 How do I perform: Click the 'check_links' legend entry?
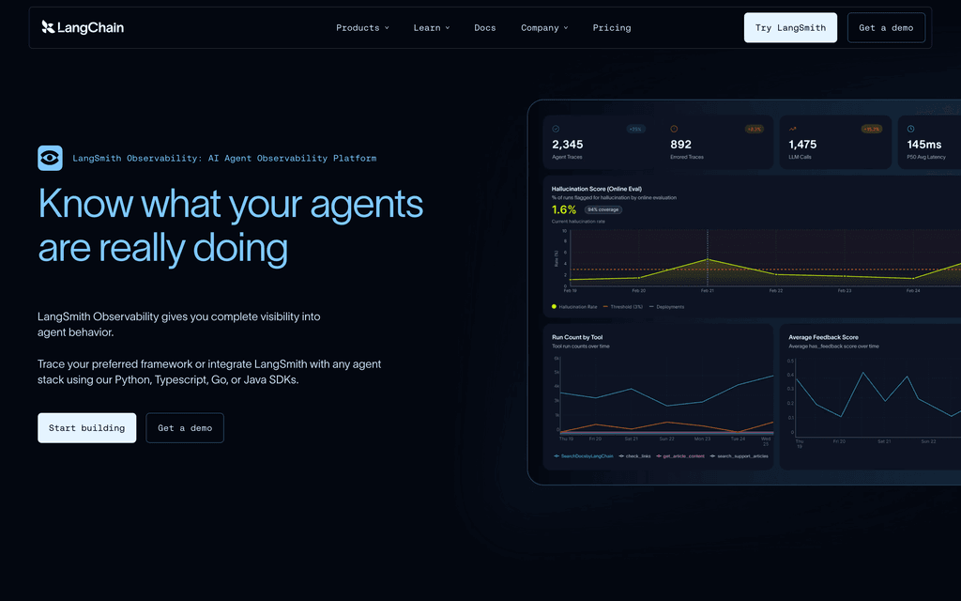tap(635, 456)
